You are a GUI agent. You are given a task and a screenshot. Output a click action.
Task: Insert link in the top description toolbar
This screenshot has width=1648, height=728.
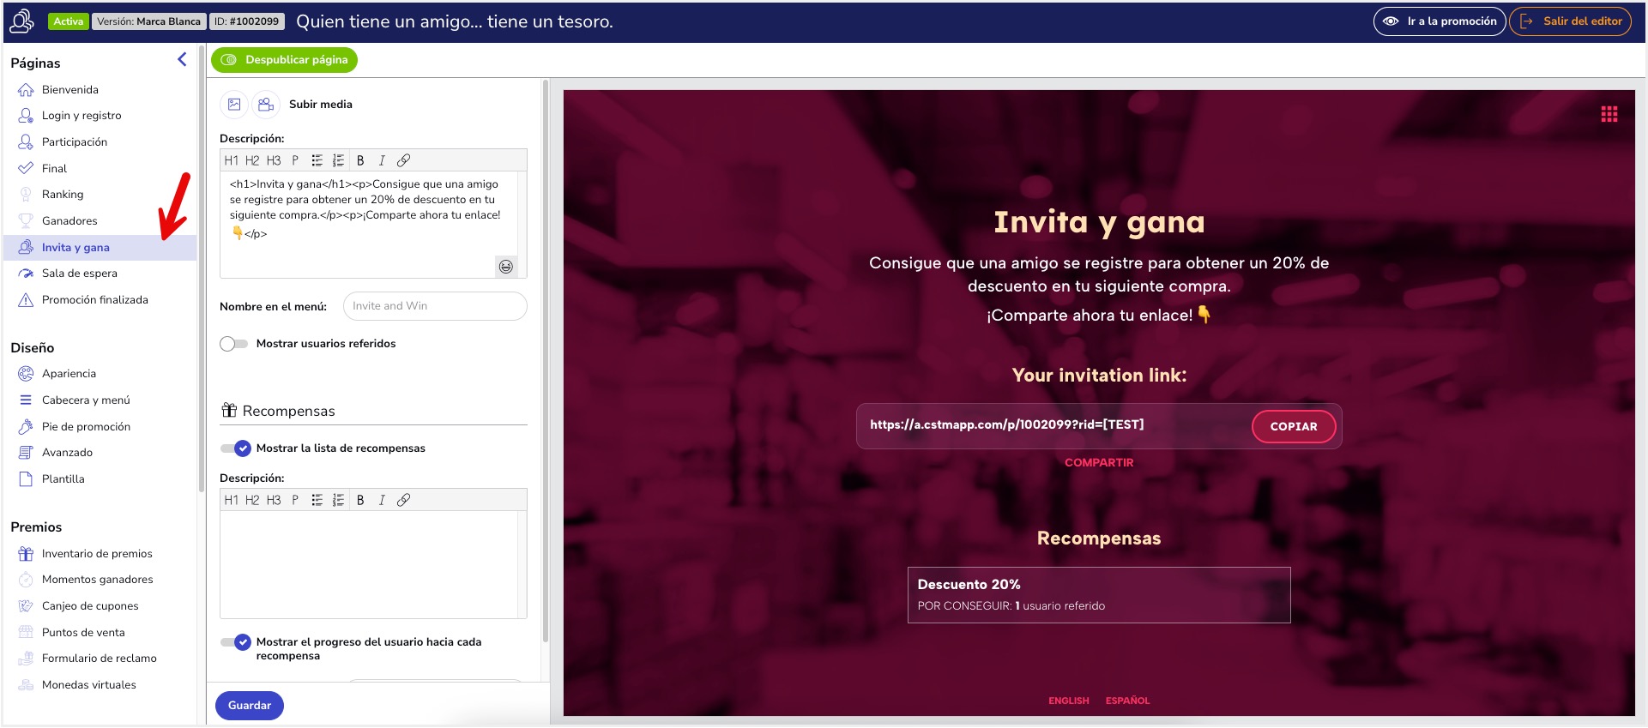pyautogui.click(x=403, y=160)
